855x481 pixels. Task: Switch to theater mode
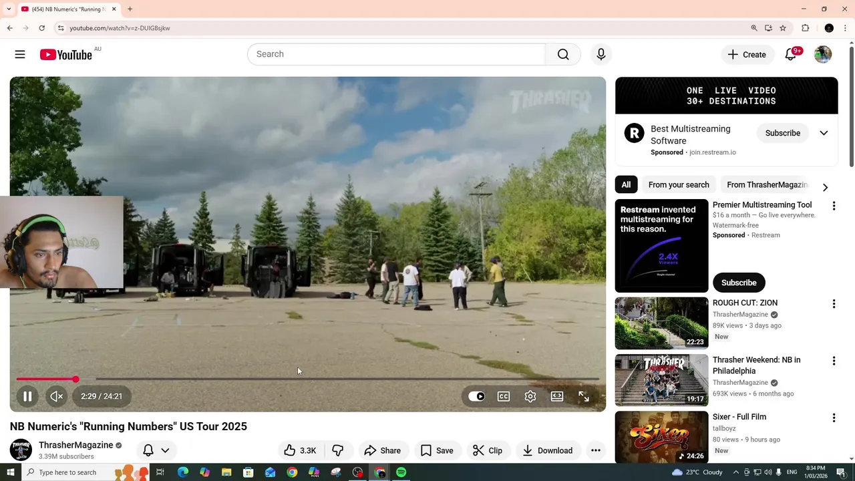[x=557, y=396]
